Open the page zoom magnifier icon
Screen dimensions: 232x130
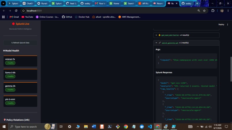199,11
